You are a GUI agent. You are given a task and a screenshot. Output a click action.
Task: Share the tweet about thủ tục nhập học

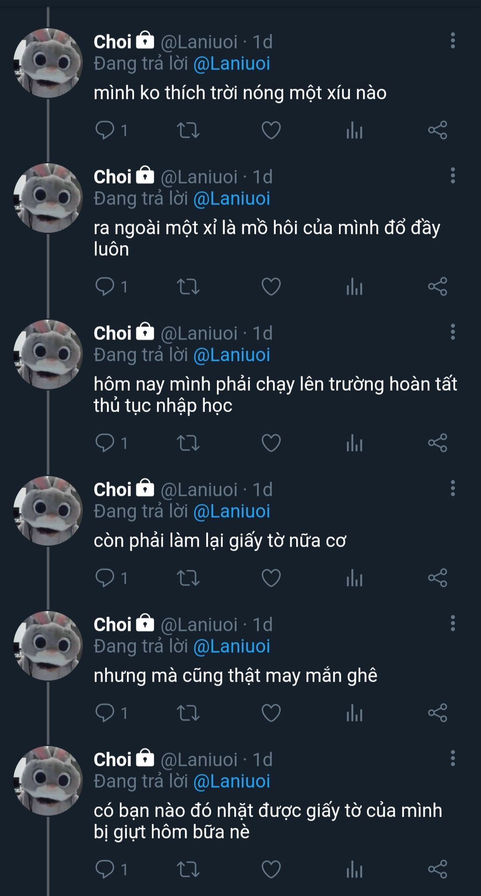[438, 443]
